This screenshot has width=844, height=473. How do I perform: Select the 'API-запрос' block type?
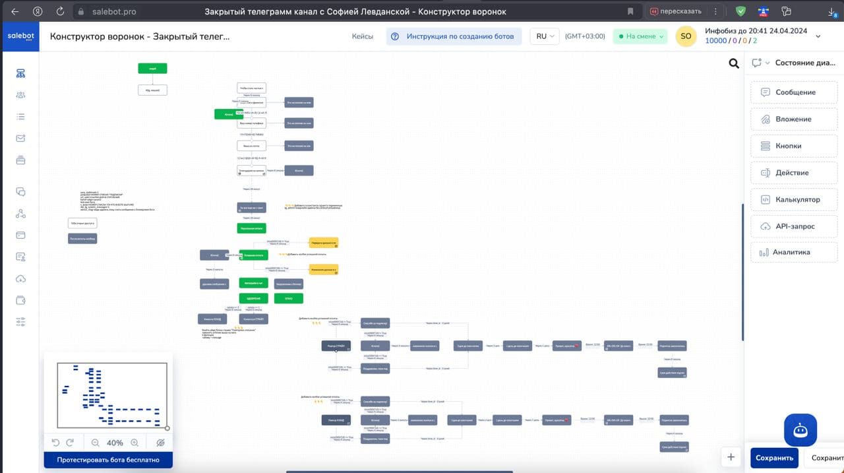click(x=794, y=226)
